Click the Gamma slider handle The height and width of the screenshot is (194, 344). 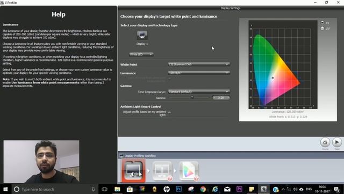192,98
